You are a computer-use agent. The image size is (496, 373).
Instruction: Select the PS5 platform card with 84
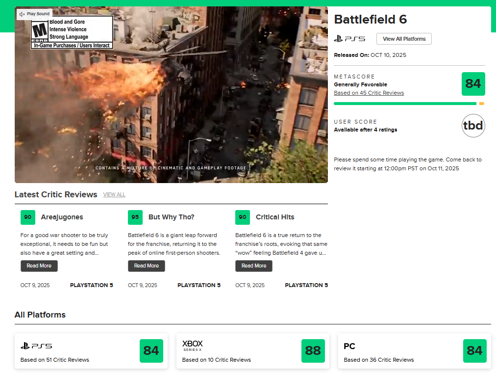(x=91, y=351)
